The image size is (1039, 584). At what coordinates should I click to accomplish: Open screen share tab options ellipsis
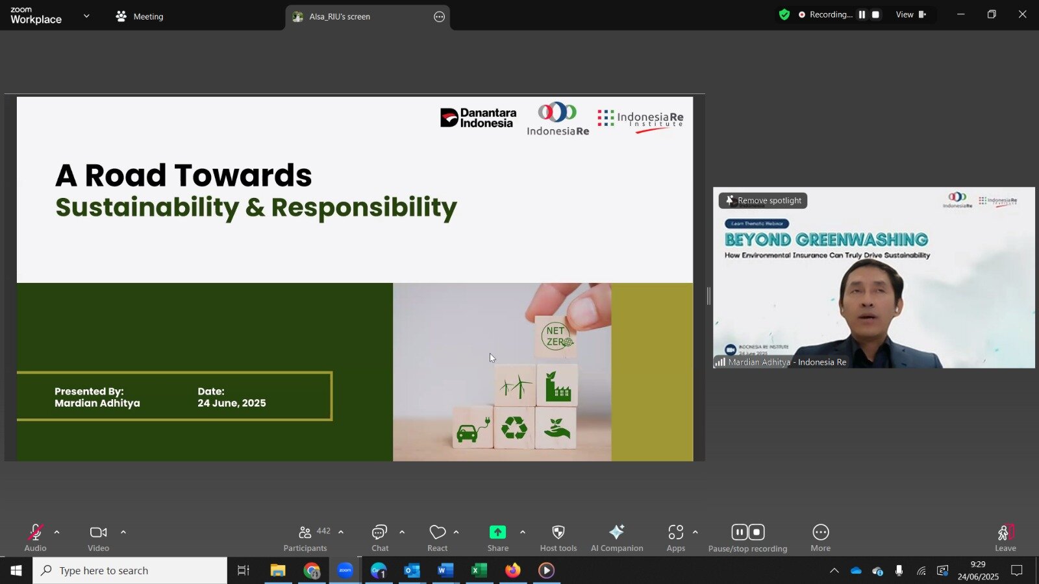pos(440,17)
